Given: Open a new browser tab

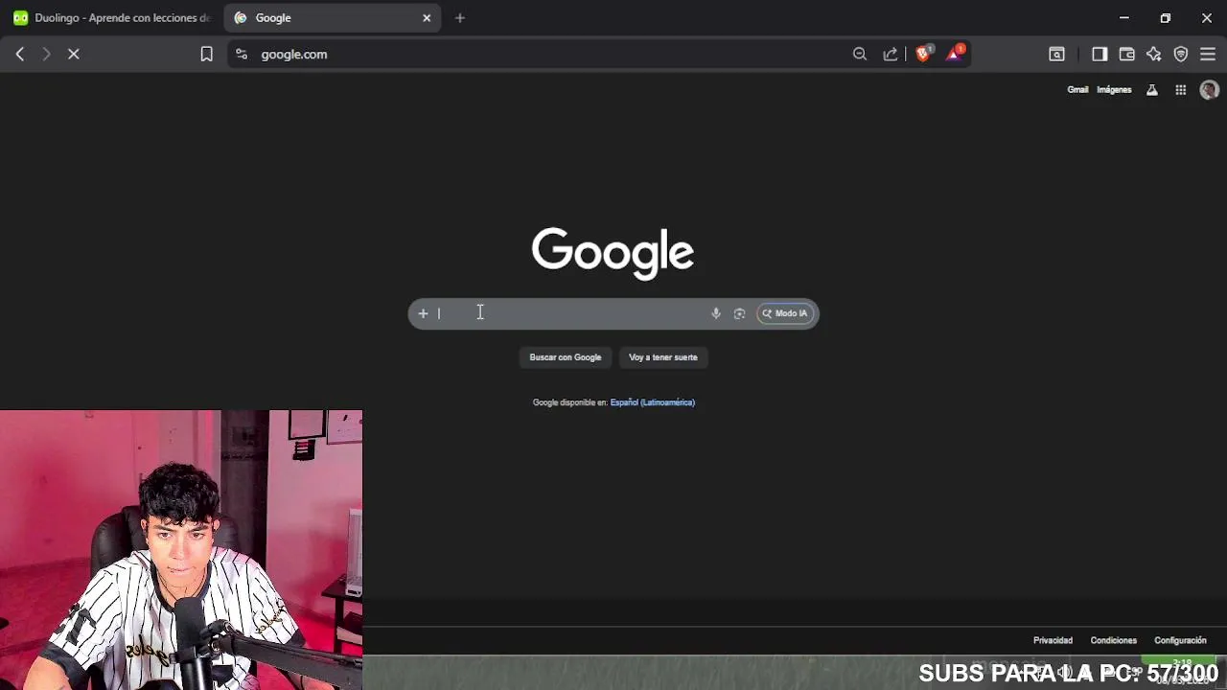Looking at the screenshot, I should click(x=460, y=17).
